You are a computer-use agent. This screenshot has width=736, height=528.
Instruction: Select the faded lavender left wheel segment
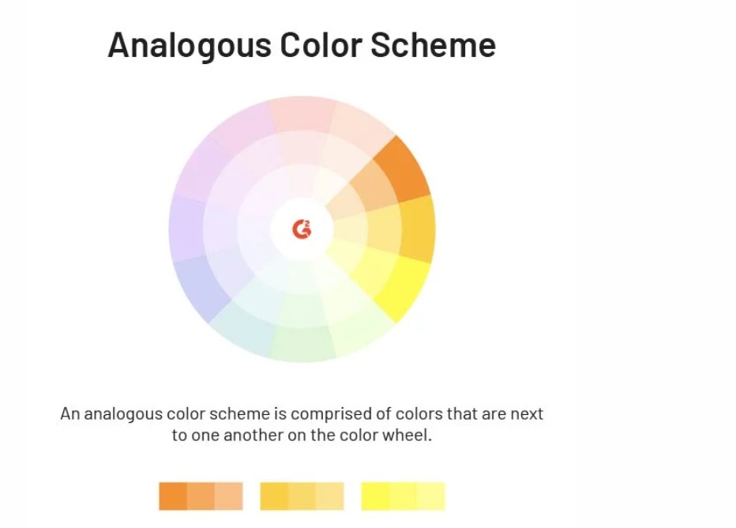click(x=186, y=228)
